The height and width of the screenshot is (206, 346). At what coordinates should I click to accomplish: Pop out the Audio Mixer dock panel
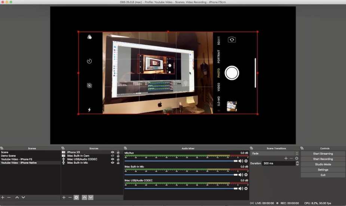126,149
